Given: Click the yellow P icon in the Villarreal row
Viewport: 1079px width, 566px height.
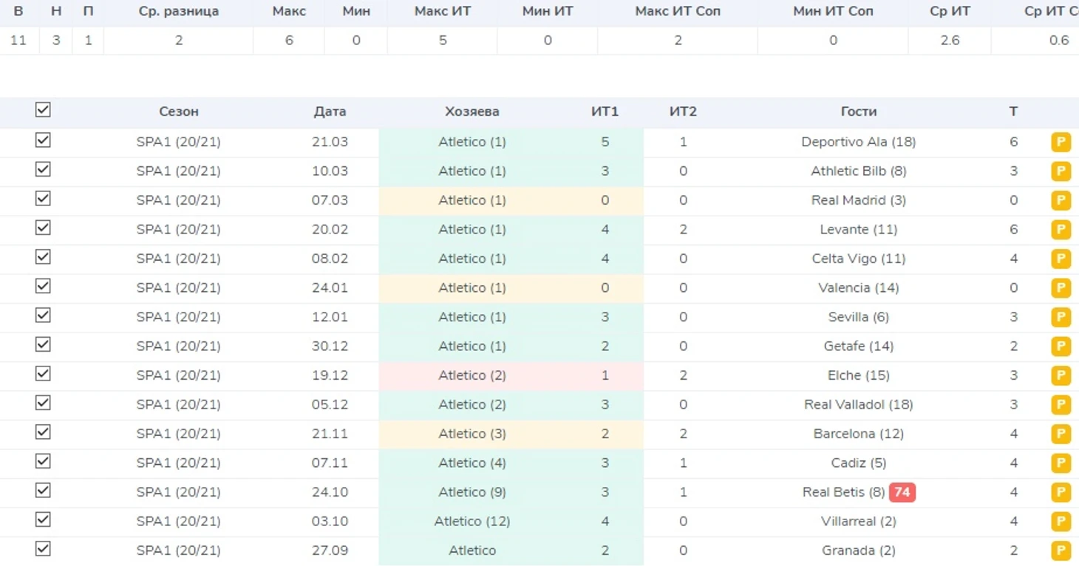Looking at the screenshot, I should pos(1061,522).
